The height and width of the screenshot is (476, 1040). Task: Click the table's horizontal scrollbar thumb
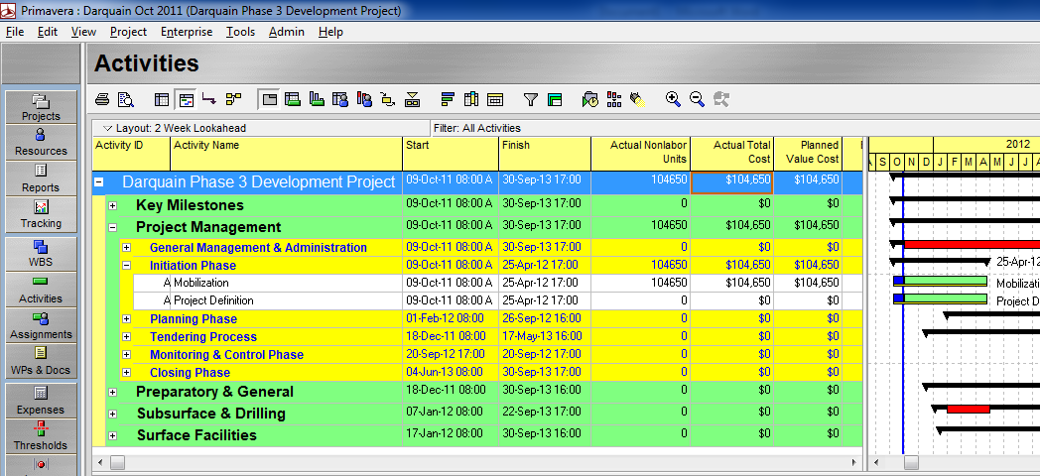[x=117, y=462]
